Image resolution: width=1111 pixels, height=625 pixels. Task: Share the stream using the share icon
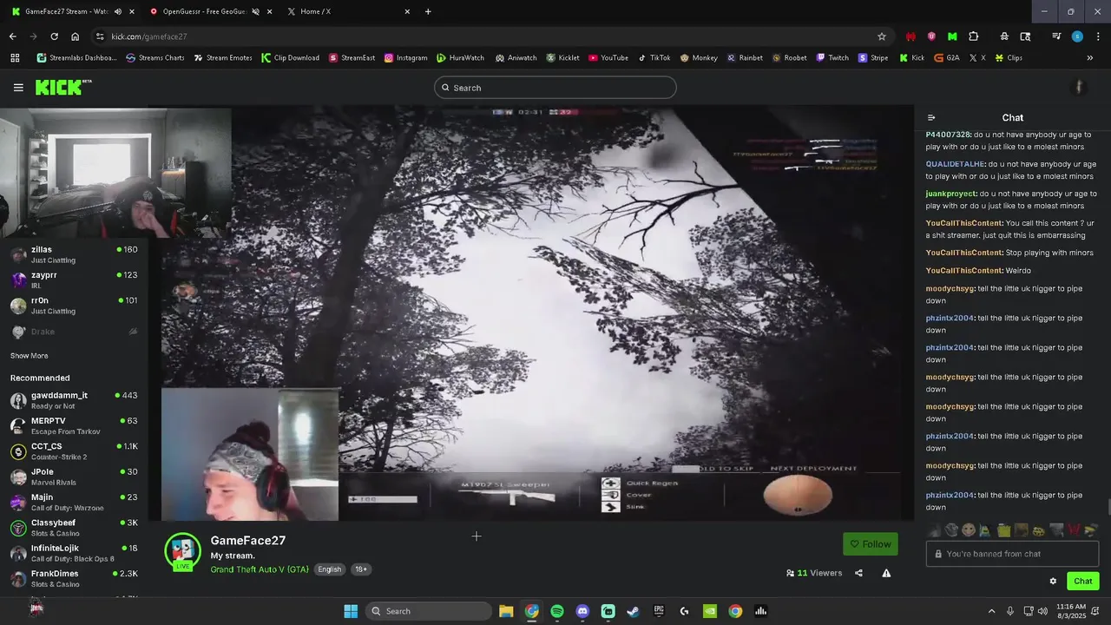click(858, 573)
